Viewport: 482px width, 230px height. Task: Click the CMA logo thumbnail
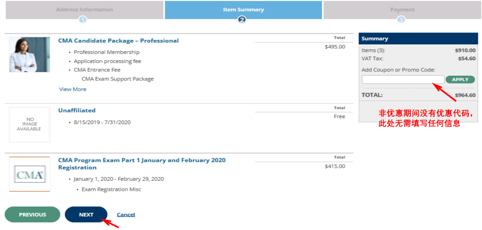coord(29,174)
